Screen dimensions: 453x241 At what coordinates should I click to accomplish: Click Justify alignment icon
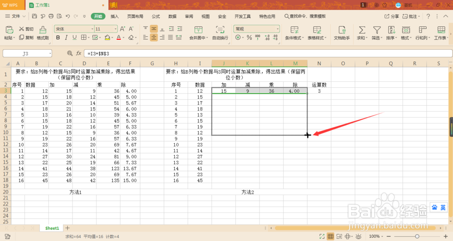click(x=170, y=38)
